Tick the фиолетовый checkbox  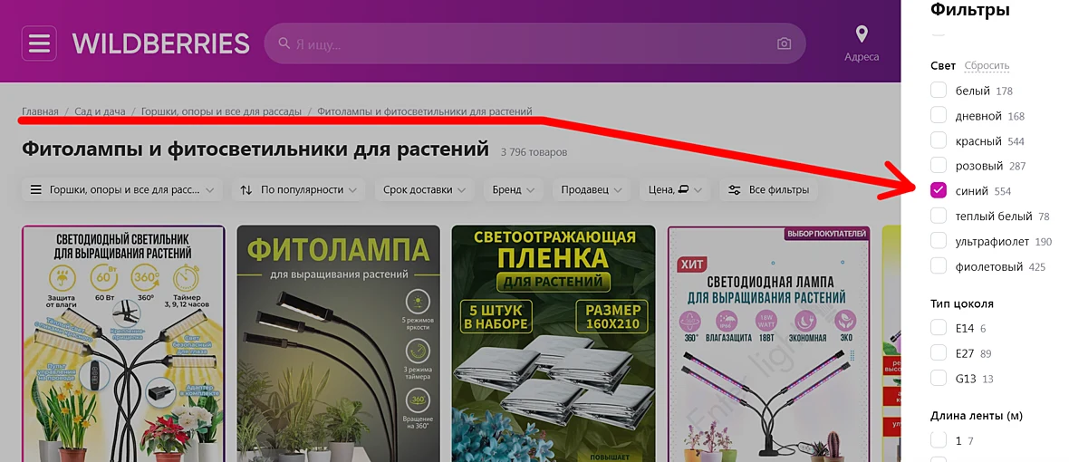[939, 265]
